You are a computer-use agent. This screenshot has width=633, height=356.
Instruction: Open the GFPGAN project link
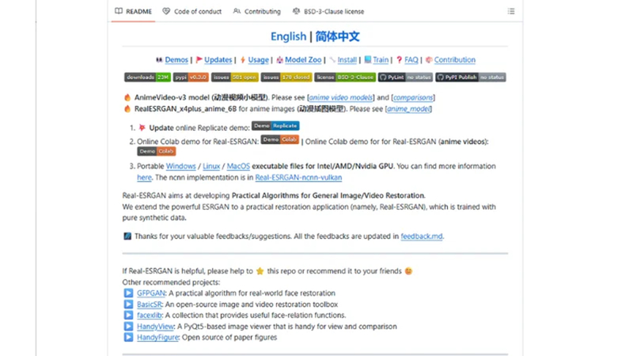coord(151,293)
